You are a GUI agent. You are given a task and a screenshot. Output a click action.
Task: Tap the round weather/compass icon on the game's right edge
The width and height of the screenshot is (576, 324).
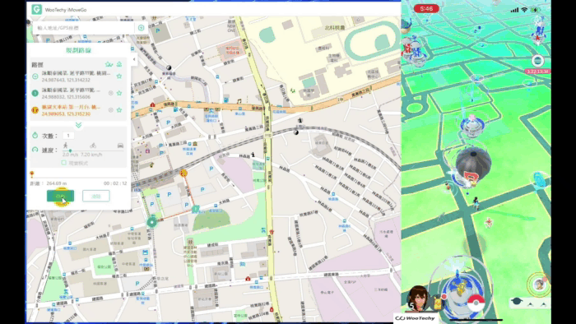point(537,61)
